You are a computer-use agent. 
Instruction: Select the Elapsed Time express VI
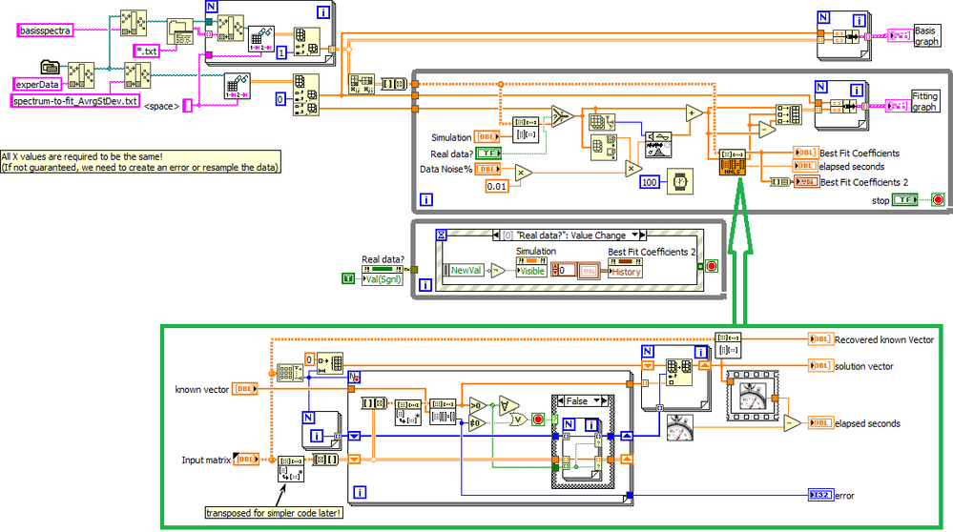(x=753, y=396)
